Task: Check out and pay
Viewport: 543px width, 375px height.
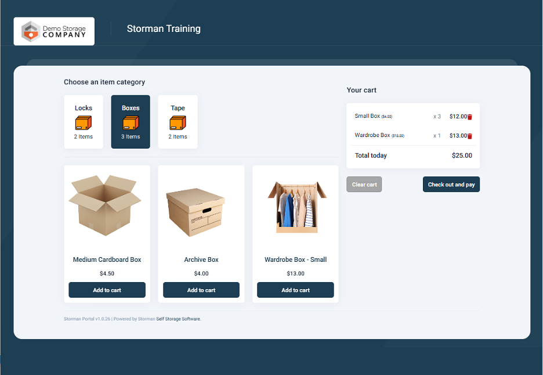Action: 451,185
